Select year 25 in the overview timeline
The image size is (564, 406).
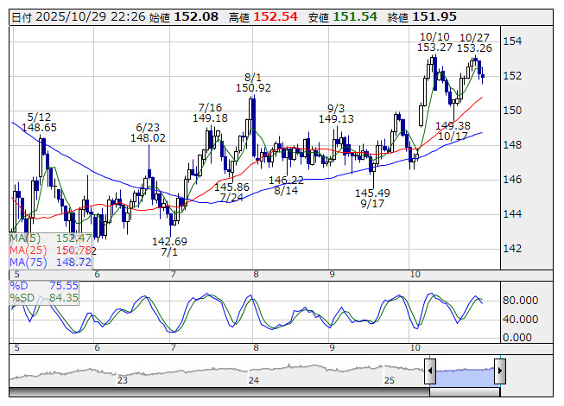pos(389,380)
